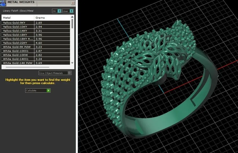Select the White Gold:14KX1 row
Viewport: 238px width, 153px height.
pos(36,59)
